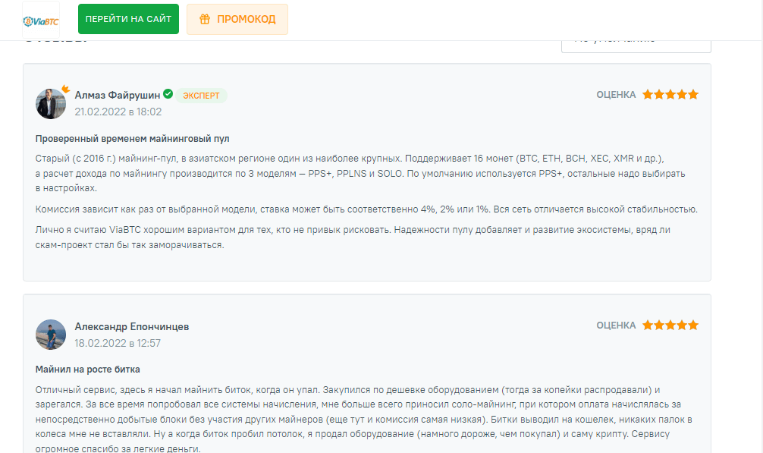Open Алмаз Файрушин's profile name link
Image resolution: width=763 pixels, height=453 pixels.
click(117, 96)
